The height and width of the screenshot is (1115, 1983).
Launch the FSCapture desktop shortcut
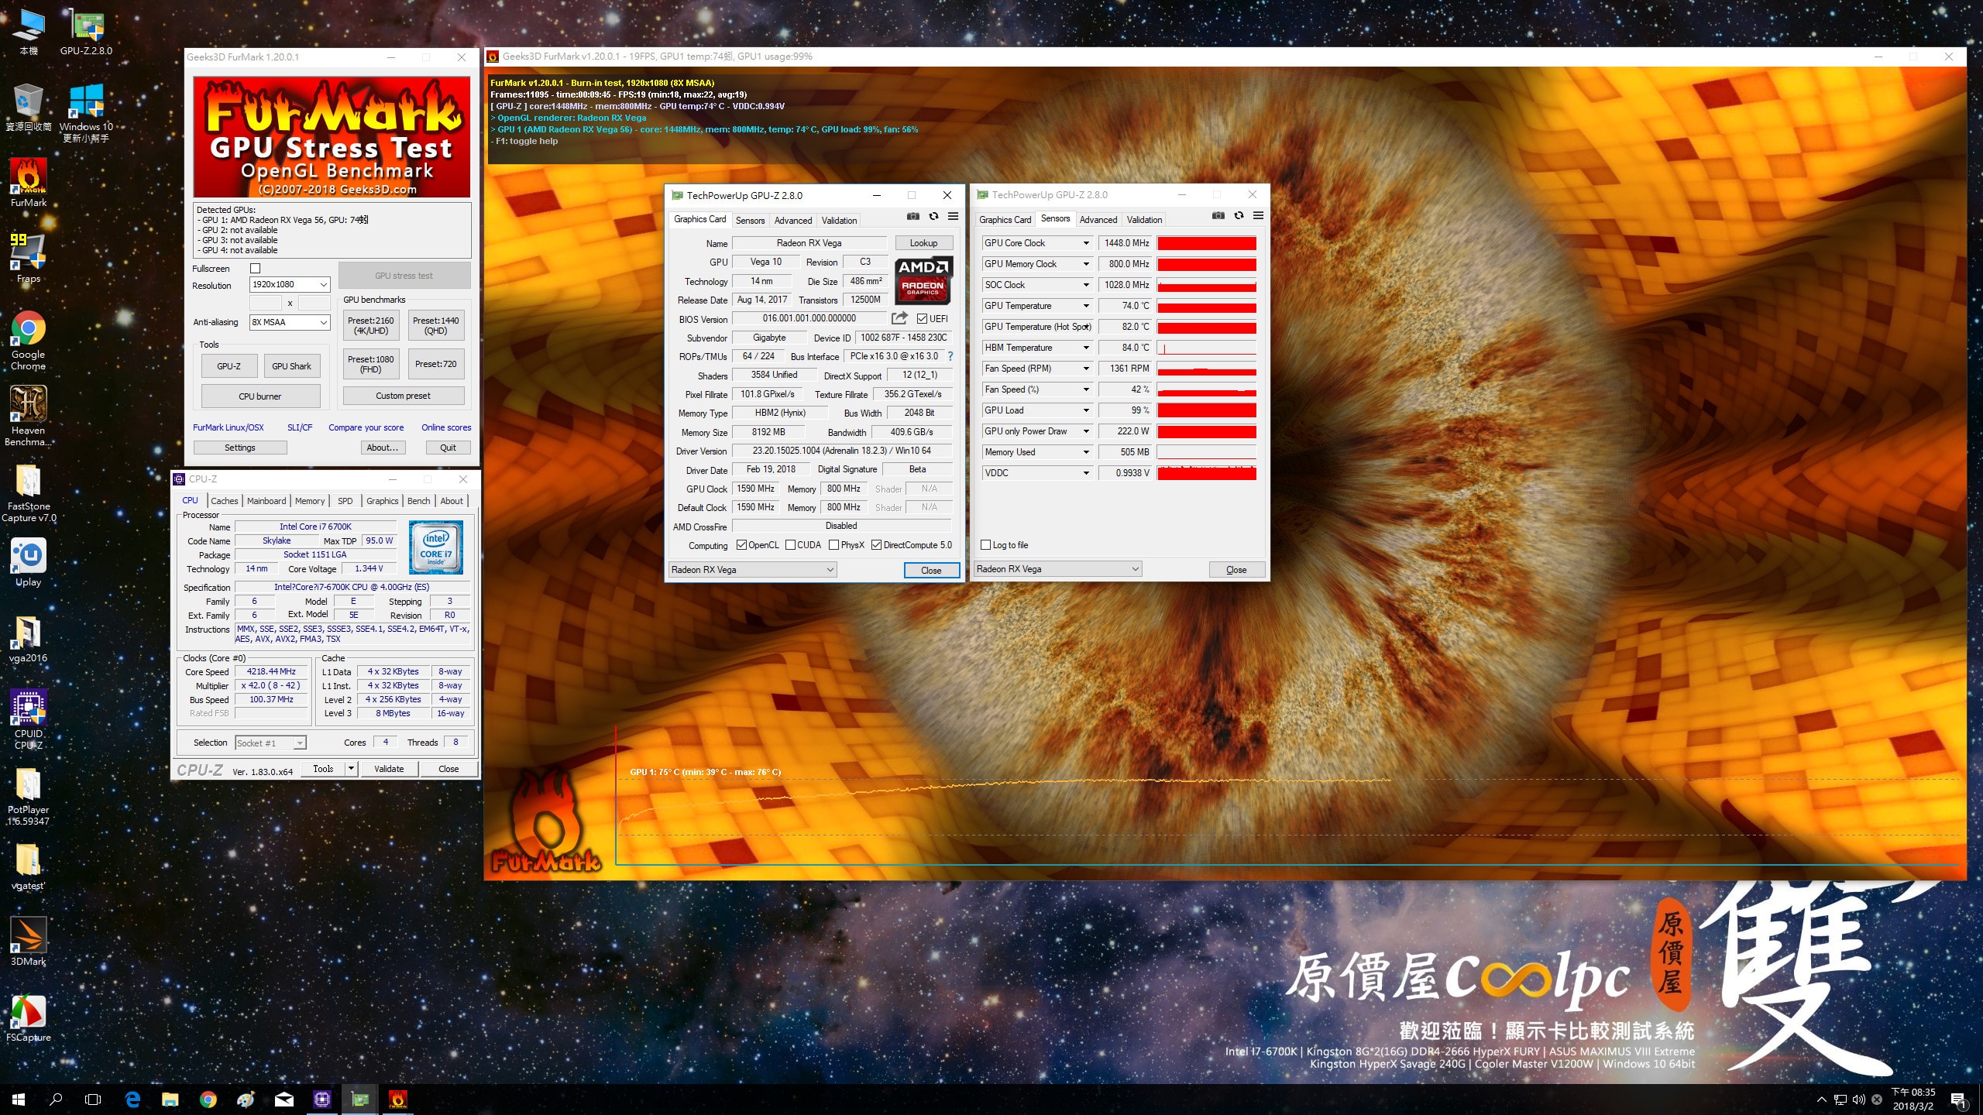click(x=28, y=1017)
